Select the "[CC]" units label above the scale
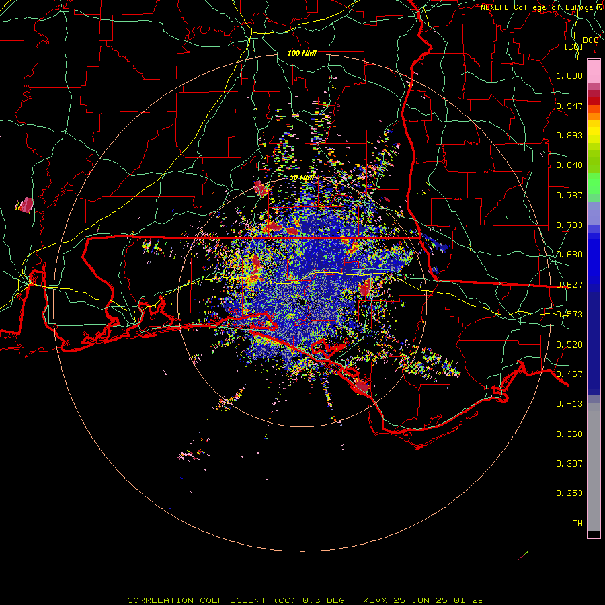This screenshot has width=605, height=605. point(574,46)
